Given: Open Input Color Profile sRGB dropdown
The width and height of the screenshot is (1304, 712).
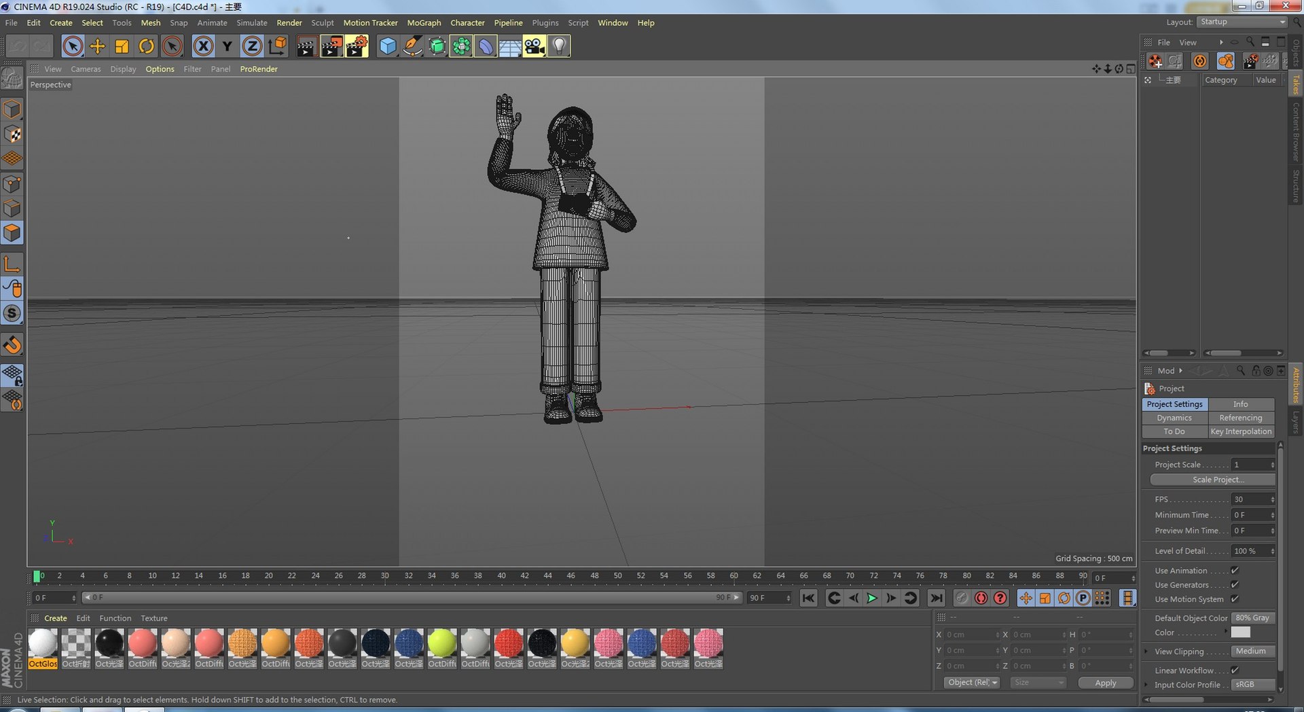Looking at the screenshot, I should coord(1253,684).
